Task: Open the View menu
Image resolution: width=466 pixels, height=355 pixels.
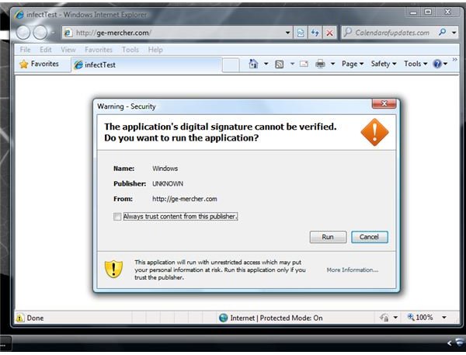Action: (x=68, y=50)
